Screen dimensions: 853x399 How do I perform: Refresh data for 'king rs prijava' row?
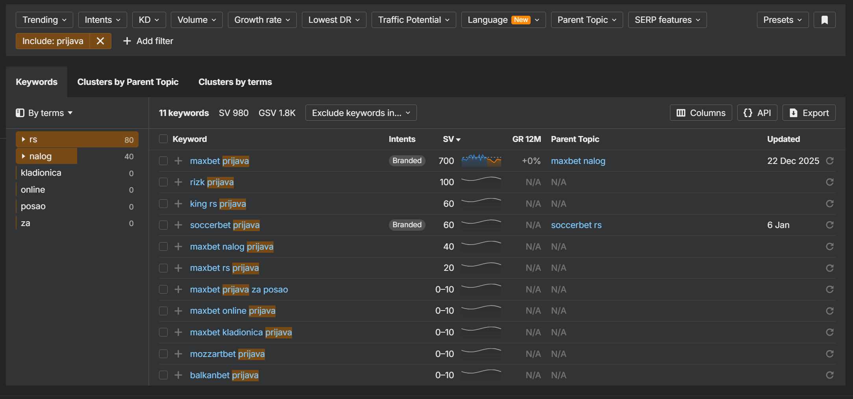click(829, 204)
